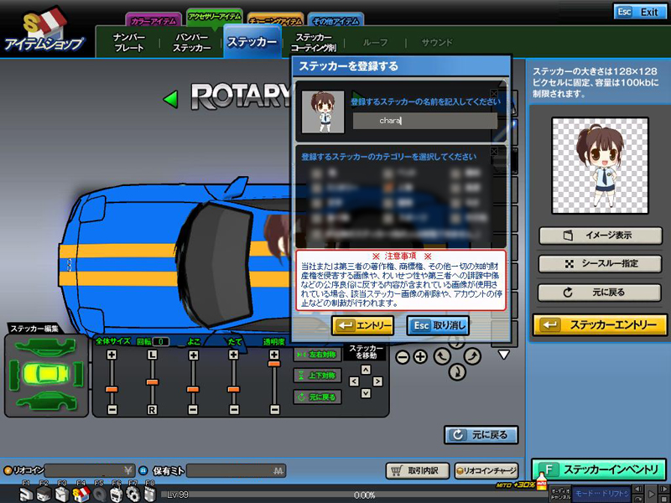The height and width of the screenshot is (503, 671).
Task: Switch to アクセサリーアイテム category tab
Action: point(215,18)
